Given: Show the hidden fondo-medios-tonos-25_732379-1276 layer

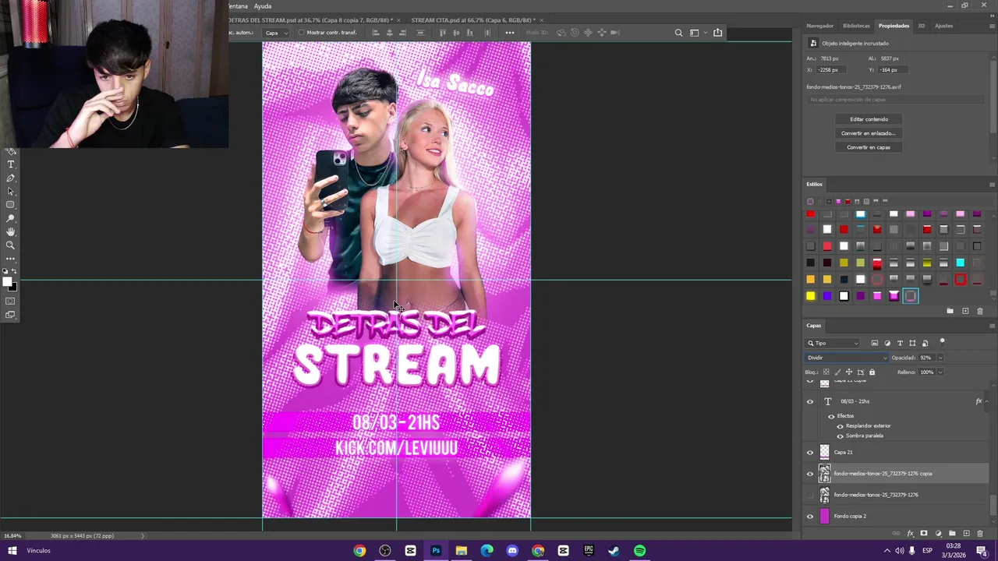Looking at the screenshot, I should (x=809, y=495).
